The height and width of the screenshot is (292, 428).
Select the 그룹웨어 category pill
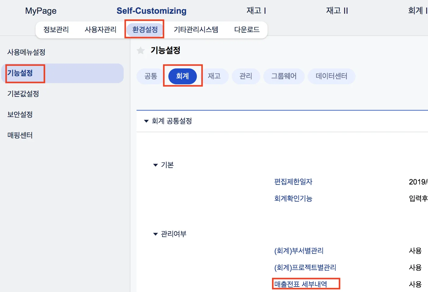pyautogui.click(x=284, y=76)
